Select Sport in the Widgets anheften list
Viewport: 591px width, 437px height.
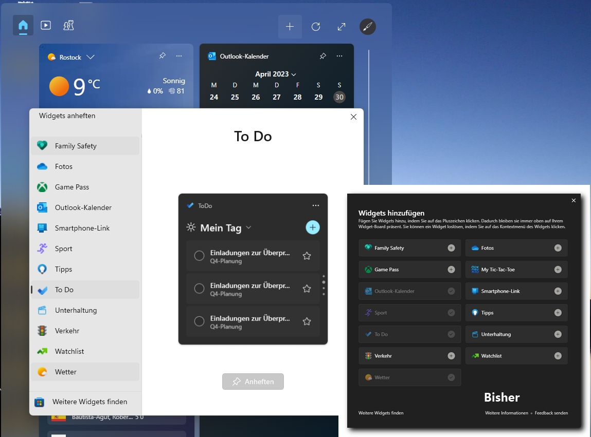pos(85,249)
